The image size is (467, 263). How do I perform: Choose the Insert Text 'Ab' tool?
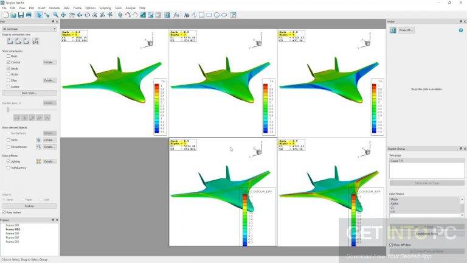click(187, 15)
